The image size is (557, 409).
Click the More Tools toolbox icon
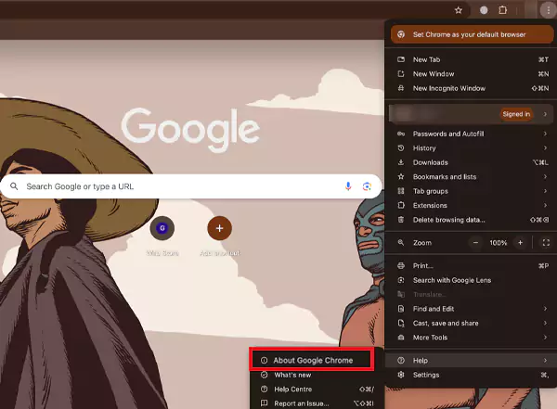point(401,338)
